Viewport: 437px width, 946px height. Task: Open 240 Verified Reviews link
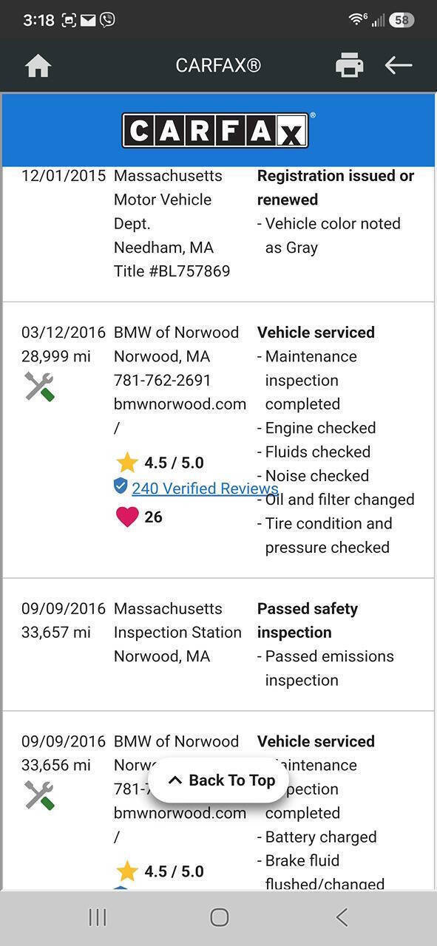click(x=205, y=489)
